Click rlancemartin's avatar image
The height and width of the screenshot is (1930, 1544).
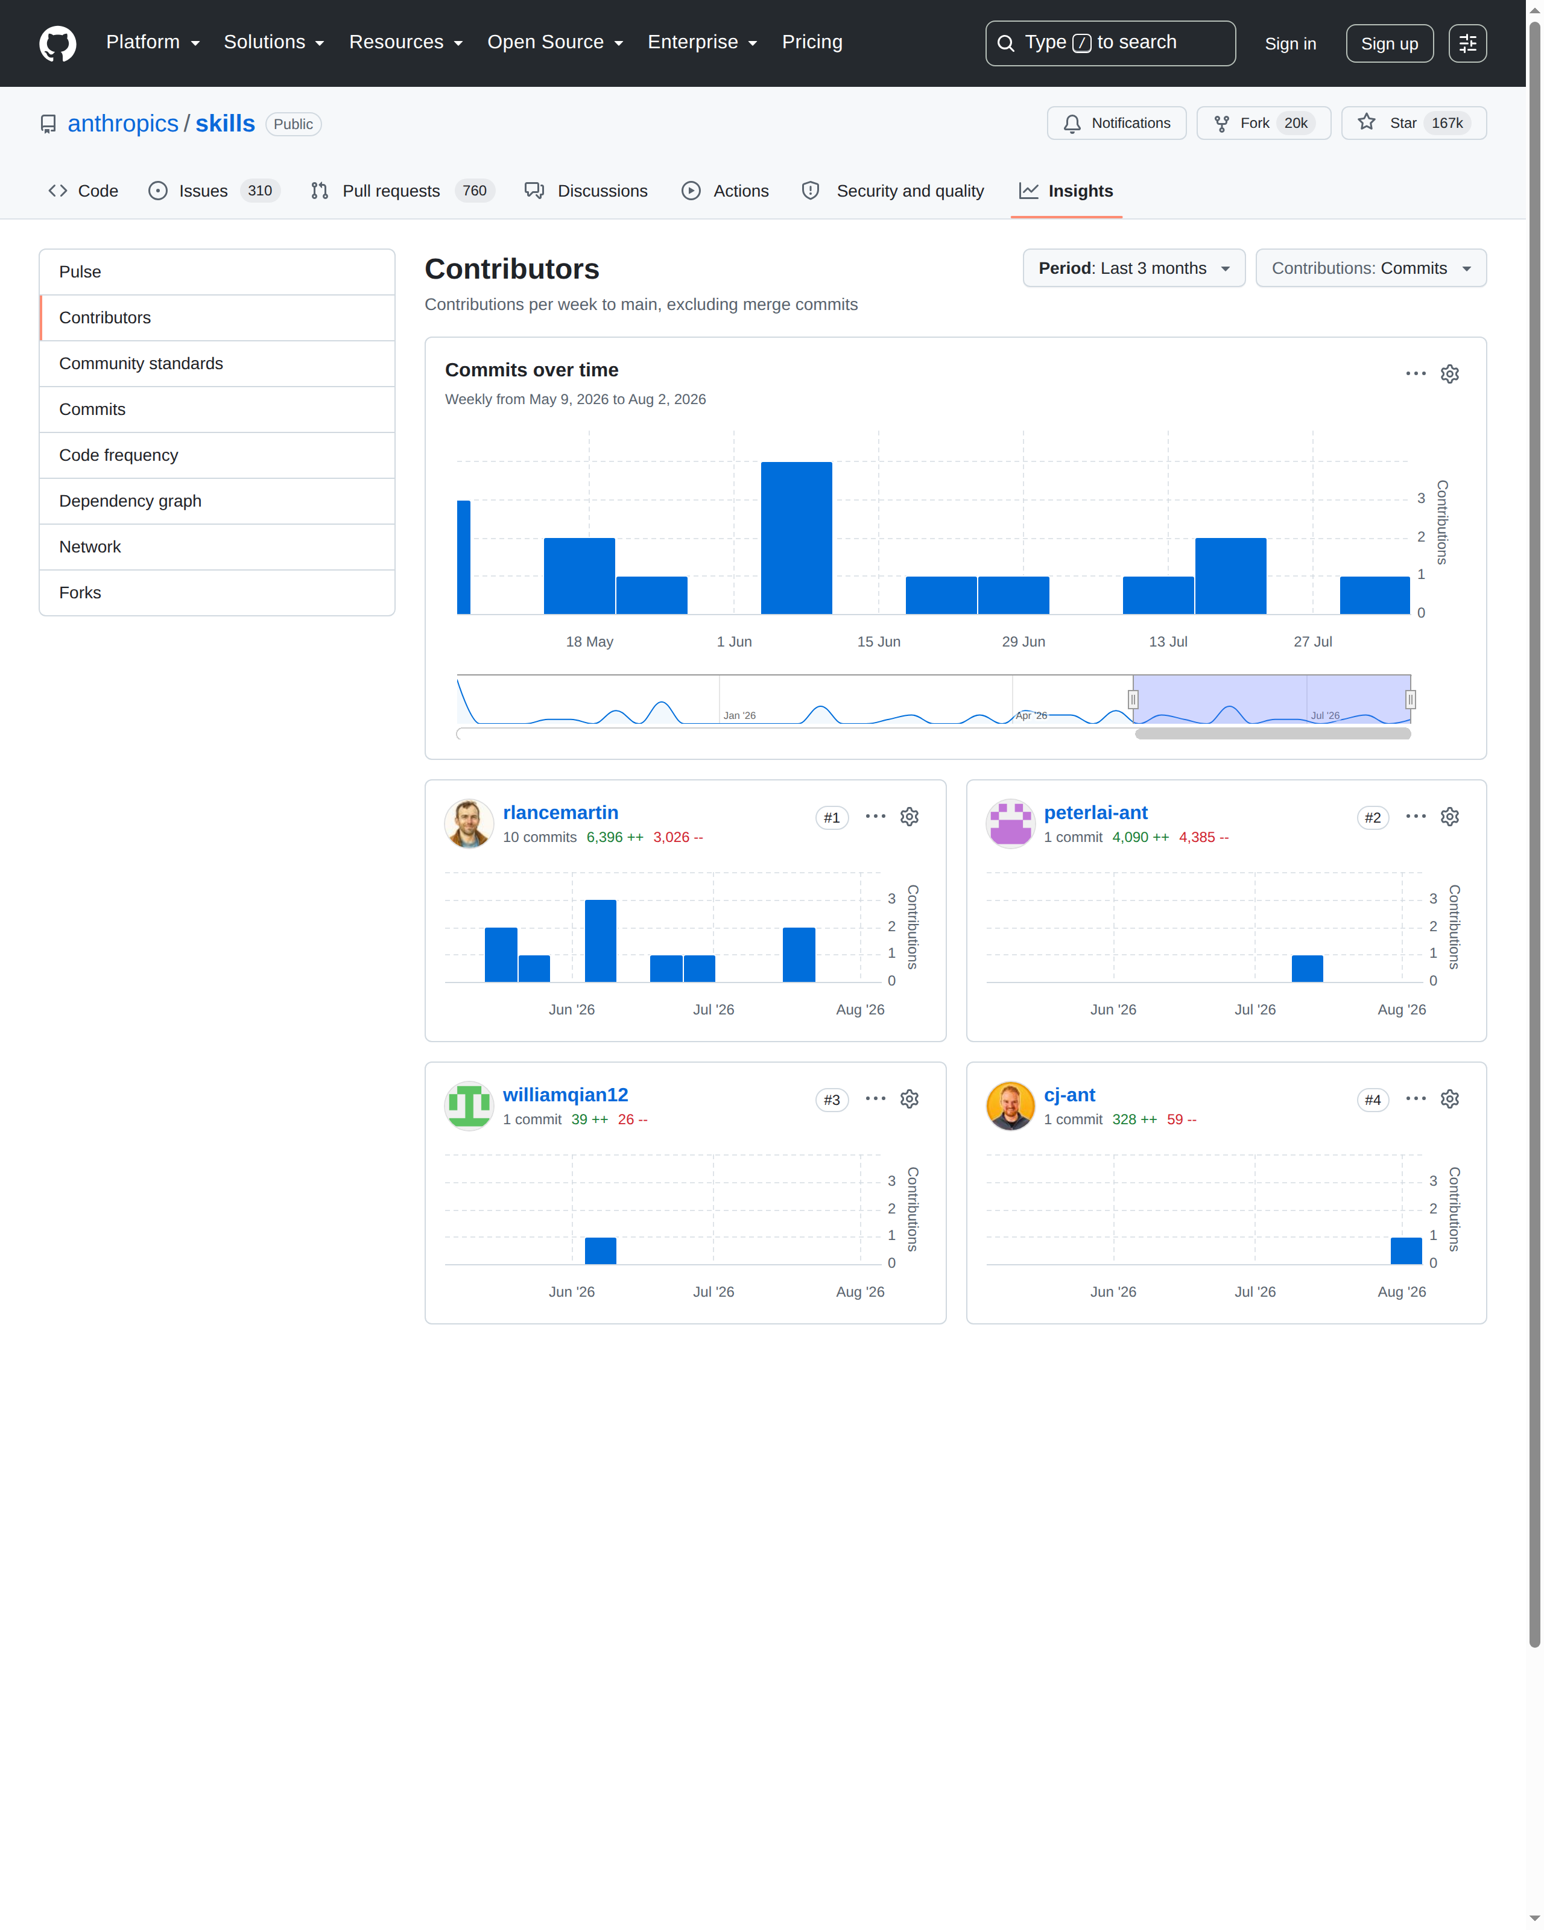point(469,823)
